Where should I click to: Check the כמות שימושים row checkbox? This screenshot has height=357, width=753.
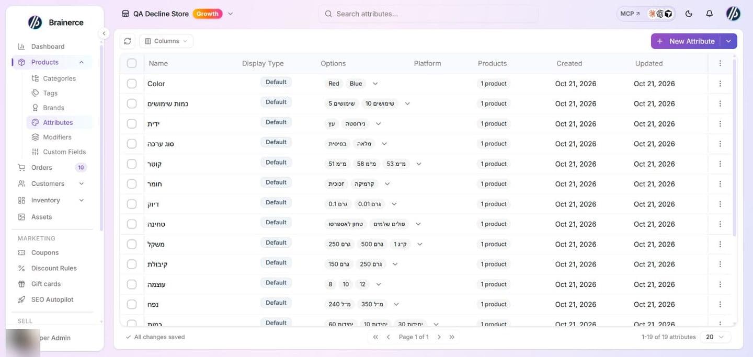point(132,103)
